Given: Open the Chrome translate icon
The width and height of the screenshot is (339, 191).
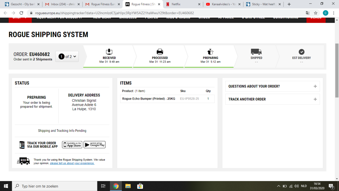Looking at the screenshot, I should 308,13.
